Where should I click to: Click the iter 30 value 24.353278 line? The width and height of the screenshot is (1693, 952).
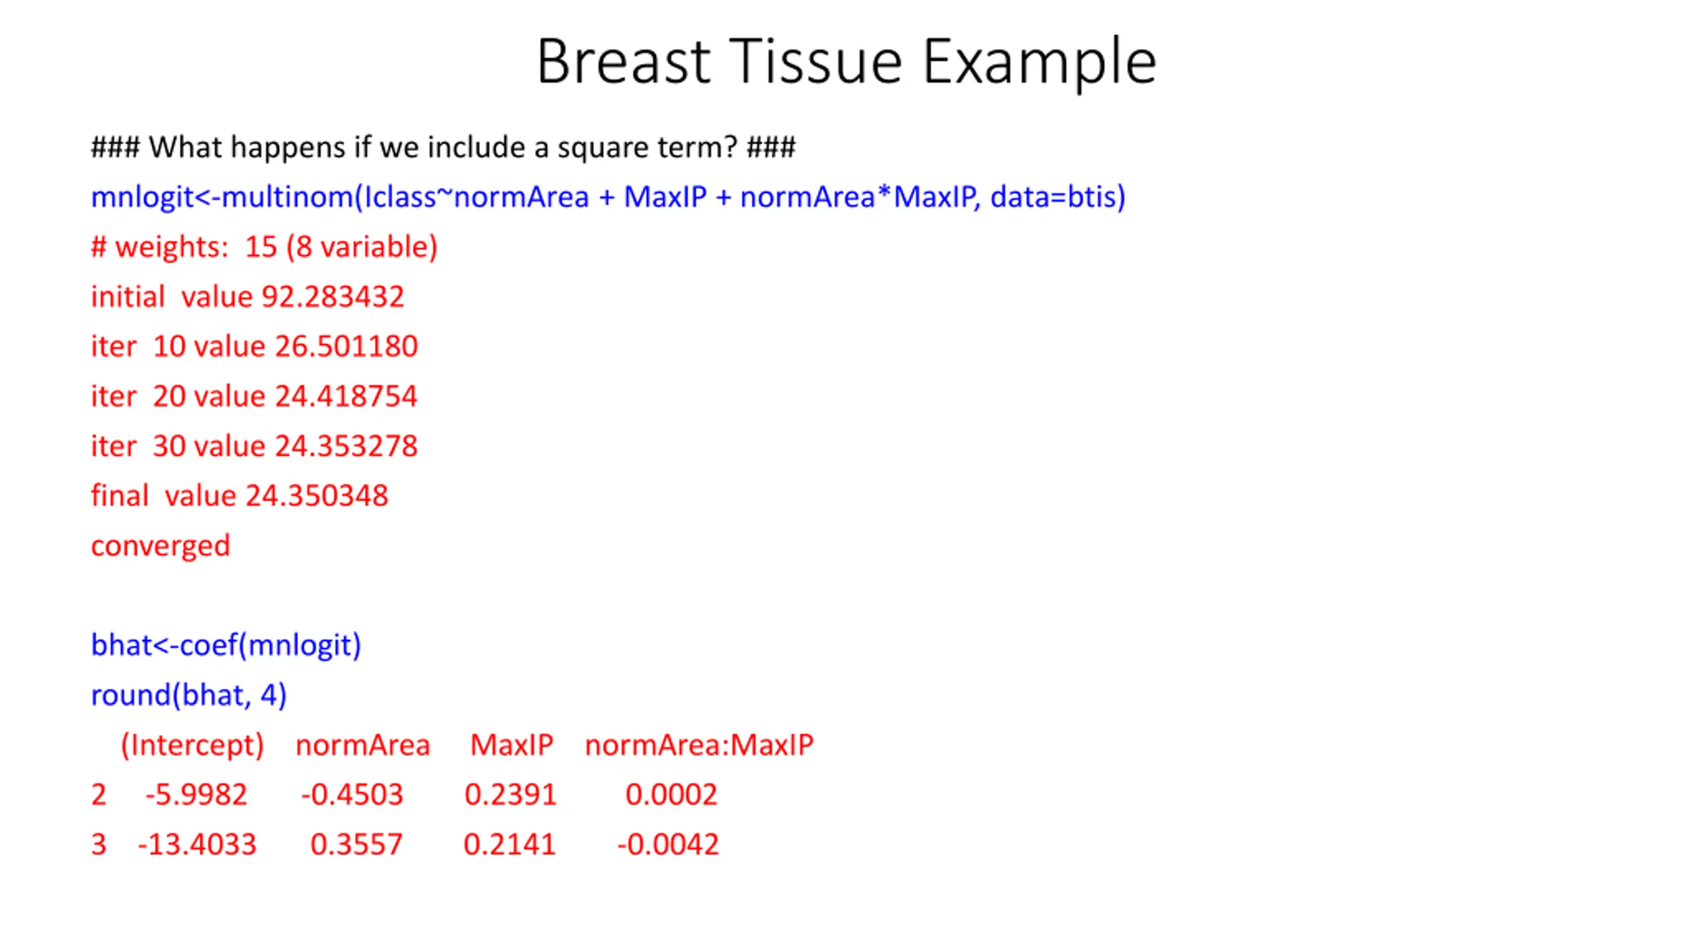(254, 446)
